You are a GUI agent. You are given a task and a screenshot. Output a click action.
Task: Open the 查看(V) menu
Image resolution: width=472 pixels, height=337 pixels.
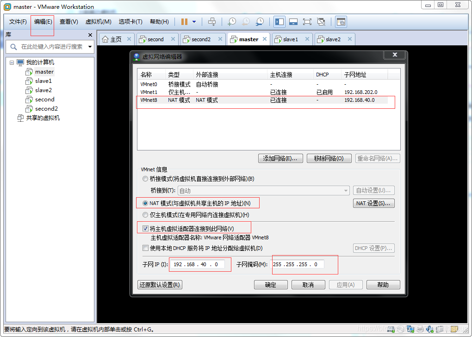68,22
